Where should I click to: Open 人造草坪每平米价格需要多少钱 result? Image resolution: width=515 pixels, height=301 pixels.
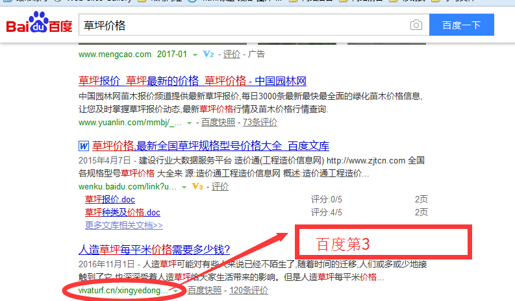[x=154, y=248]
